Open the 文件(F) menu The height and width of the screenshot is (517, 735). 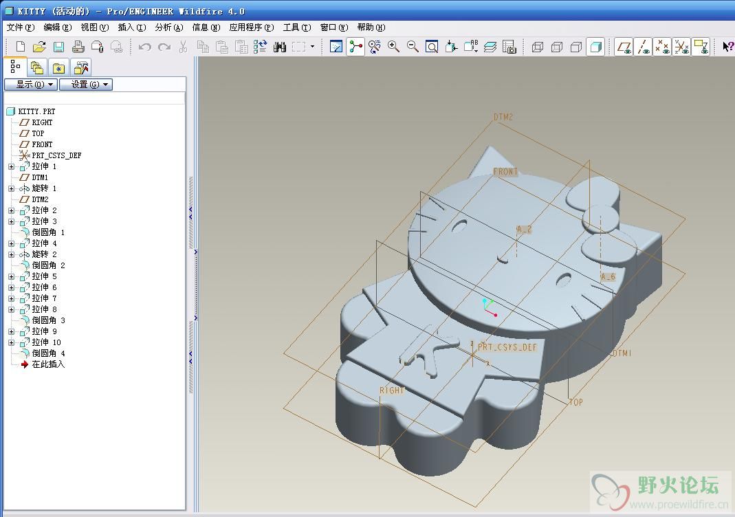tap(20, 27)
